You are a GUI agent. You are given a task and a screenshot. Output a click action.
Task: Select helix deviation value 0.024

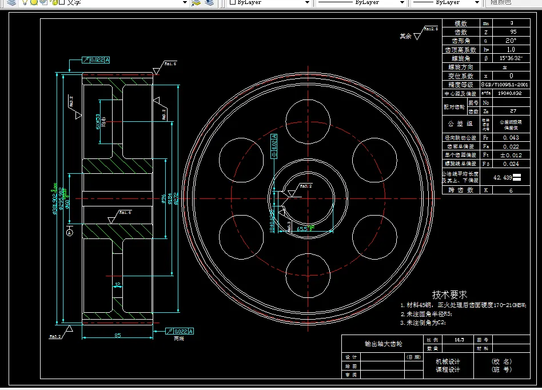tap(511, 164)
